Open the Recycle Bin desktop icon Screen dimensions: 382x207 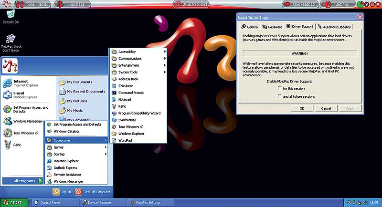coord(11,17)
